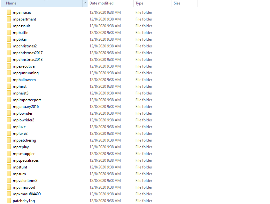Select the patchday1ng folder name
Viewport: 270px width, 204px height.
click(x=24, y=201)
